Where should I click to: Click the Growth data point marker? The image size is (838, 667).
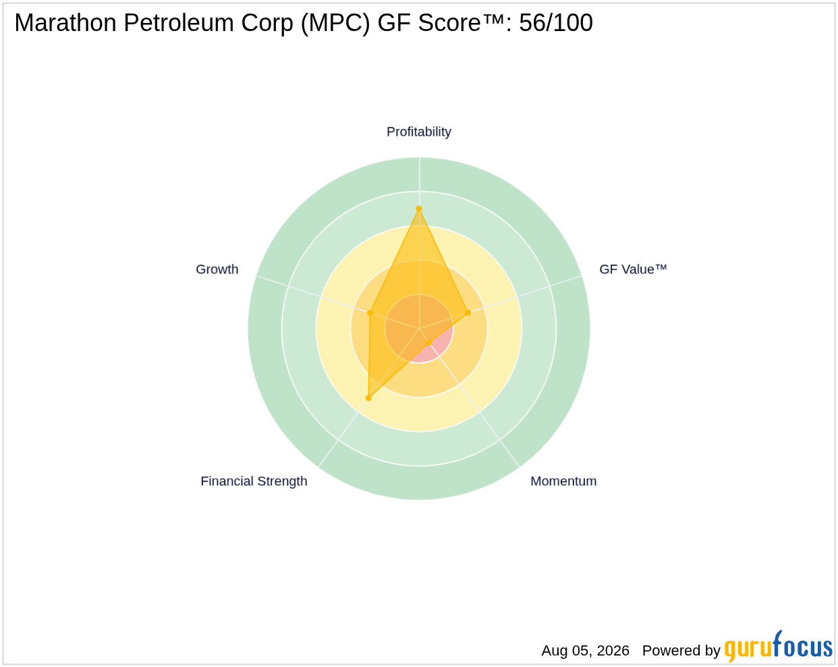point(370,313)
